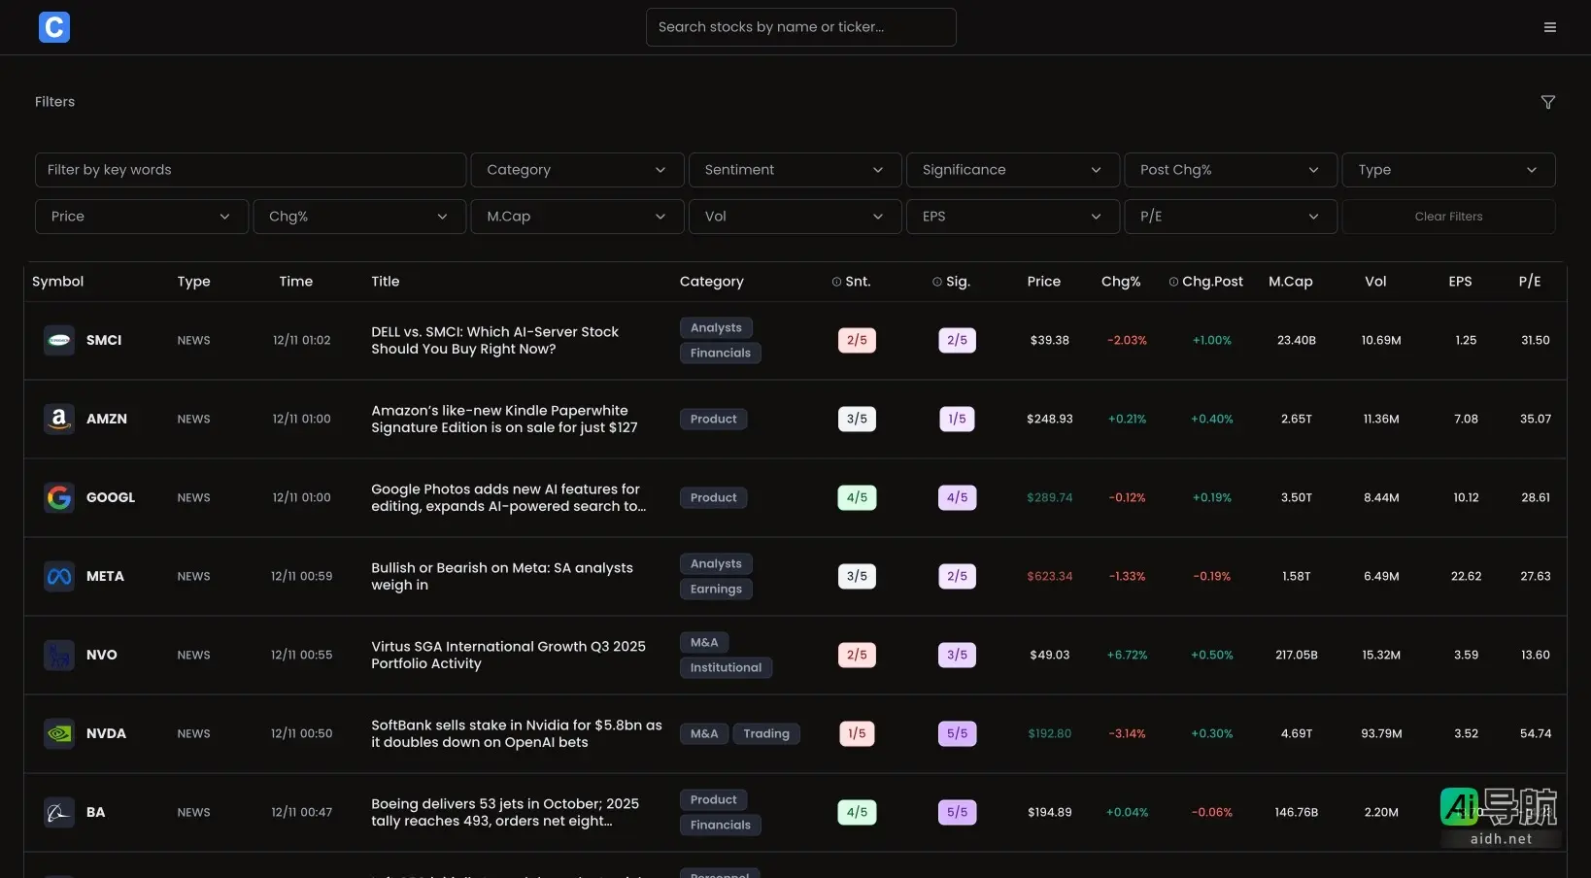Image resolution: width=1591 pixels, height=878 pixels.
Task: Sort by the Price column header
Action: click(x=1043, y=282)
